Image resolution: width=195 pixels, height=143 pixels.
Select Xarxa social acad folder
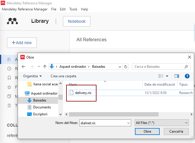point(43,84)
